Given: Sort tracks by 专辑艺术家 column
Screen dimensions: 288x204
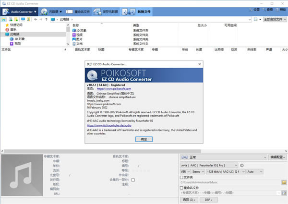Looking at the screenshot, I should click(136, 49).
